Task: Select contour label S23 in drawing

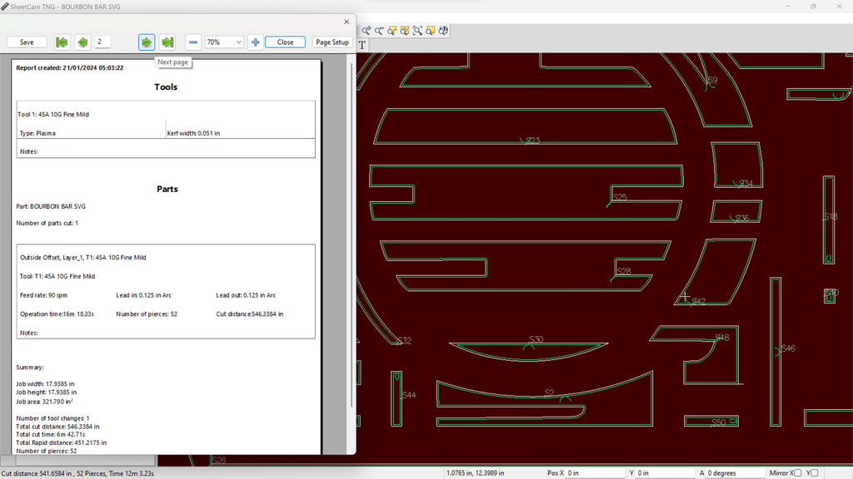Action: 532,141
